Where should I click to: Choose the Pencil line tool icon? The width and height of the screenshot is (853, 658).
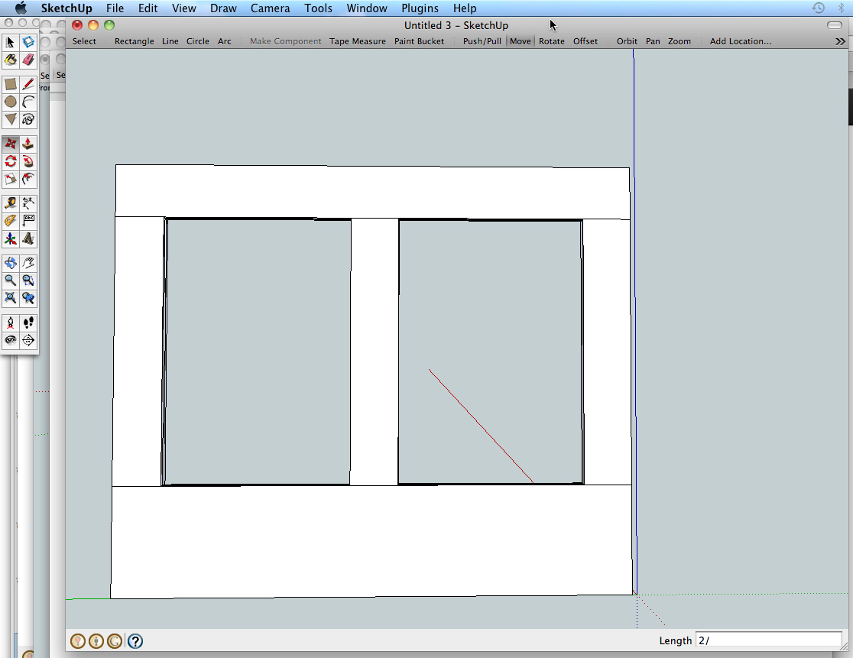pos(28,84)
